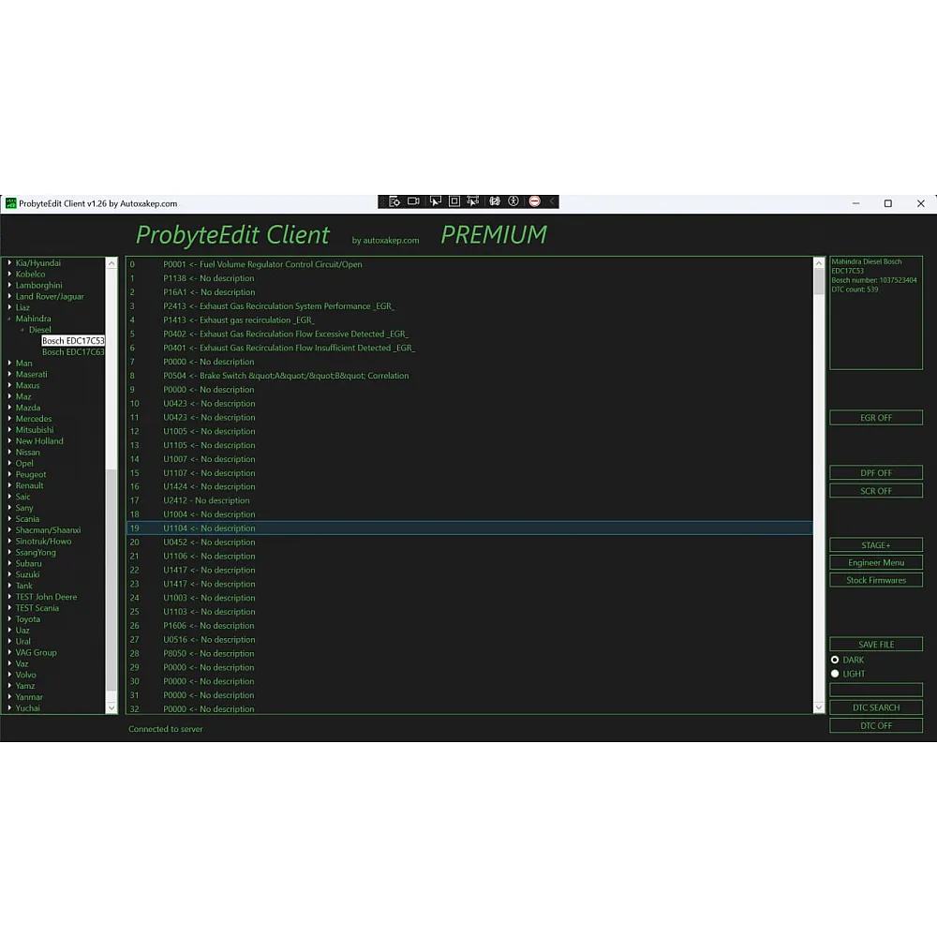Collapse the Mahindra tree node
The height and width of the screenshot is (937, 937).
(9, 320)
